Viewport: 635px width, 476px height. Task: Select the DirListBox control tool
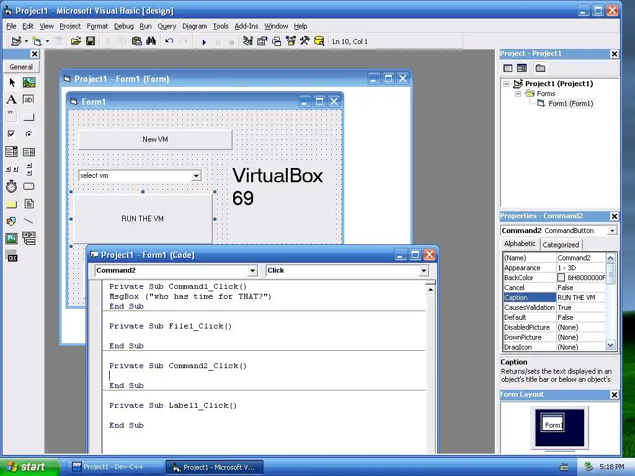click(12, 203)
